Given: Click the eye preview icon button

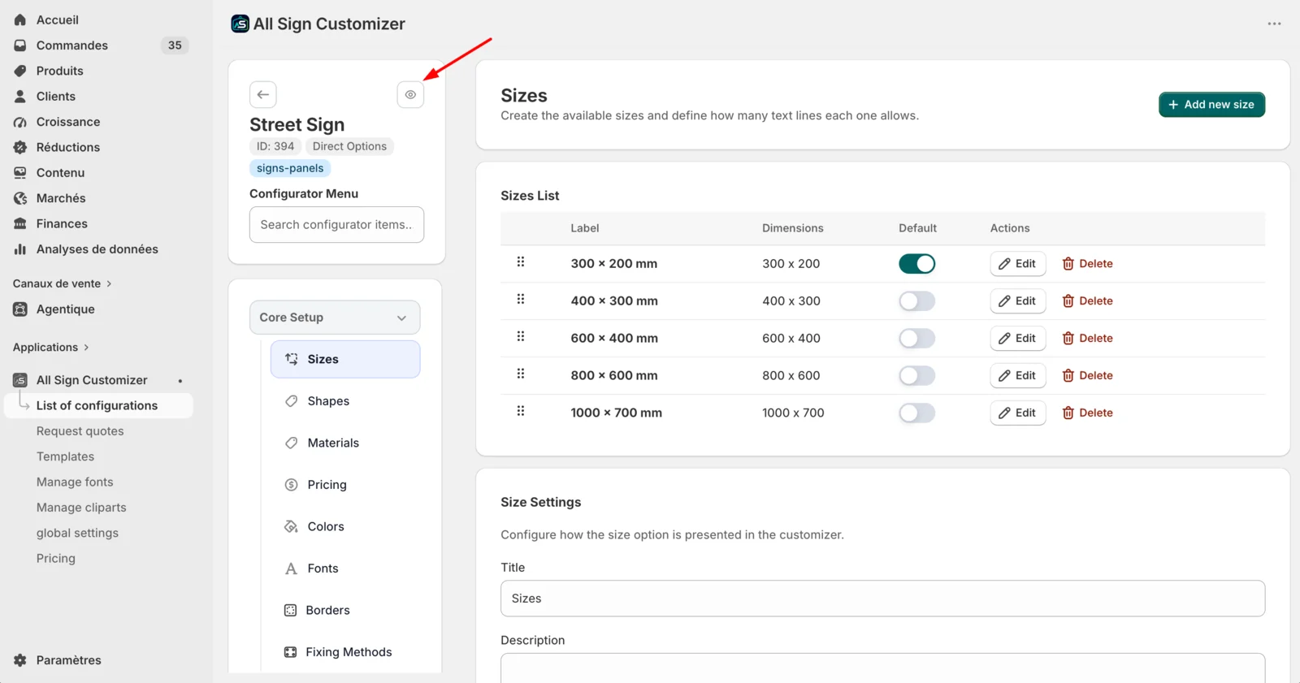Looking at the screenshot, I should 410,94.
